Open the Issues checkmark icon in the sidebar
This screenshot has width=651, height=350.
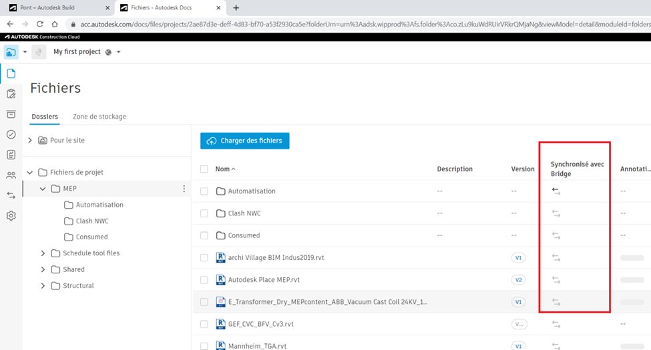tap(11, 135)
